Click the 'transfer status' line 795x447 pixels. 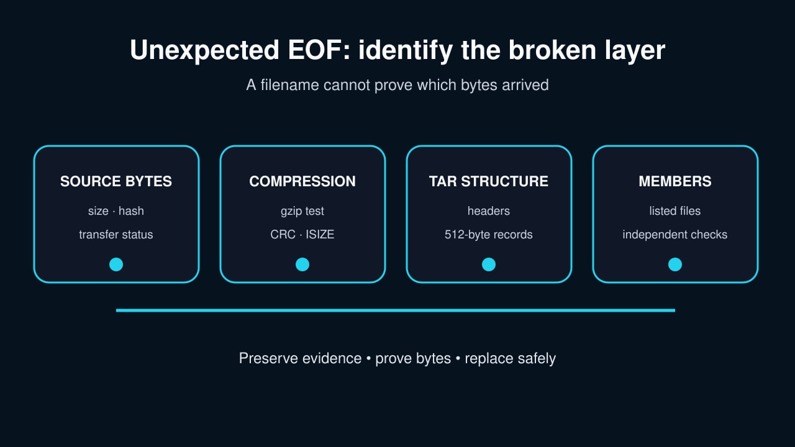point(116,235)
